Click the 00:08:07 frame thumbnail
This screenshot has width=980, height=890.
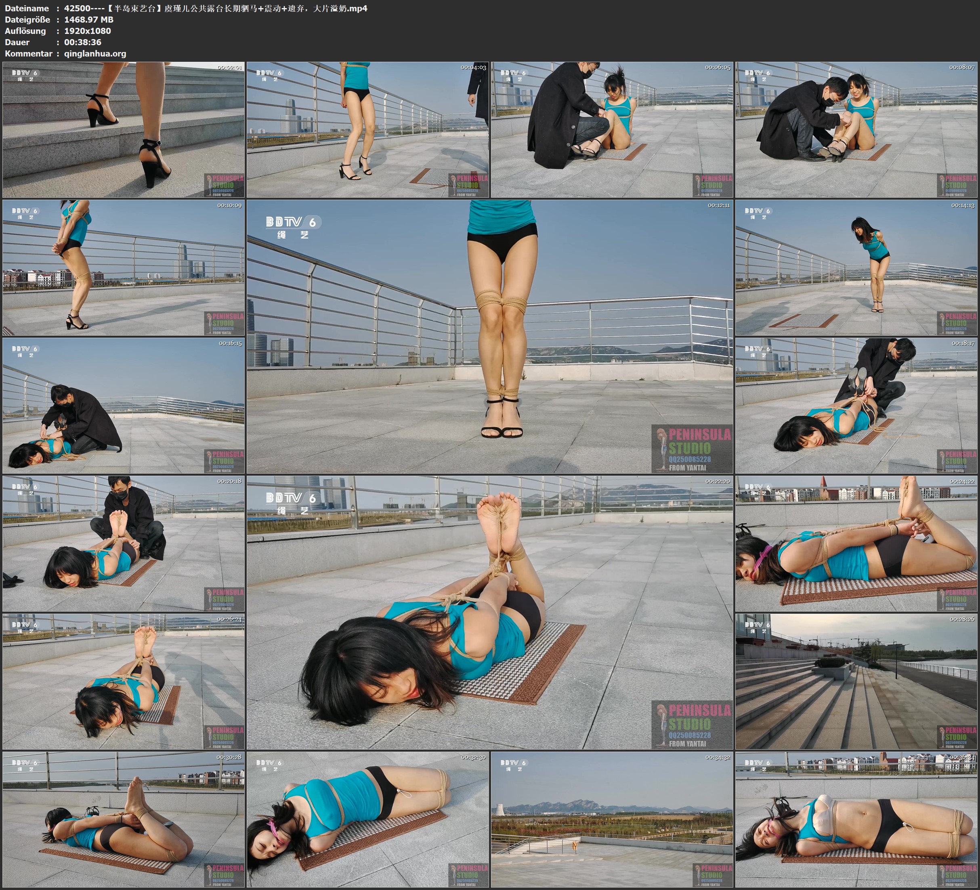[856, 130]
